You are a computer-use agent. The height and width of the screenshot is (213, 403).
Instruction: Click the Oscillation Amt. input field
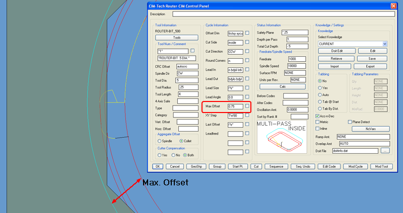click(x=297, y=110)
